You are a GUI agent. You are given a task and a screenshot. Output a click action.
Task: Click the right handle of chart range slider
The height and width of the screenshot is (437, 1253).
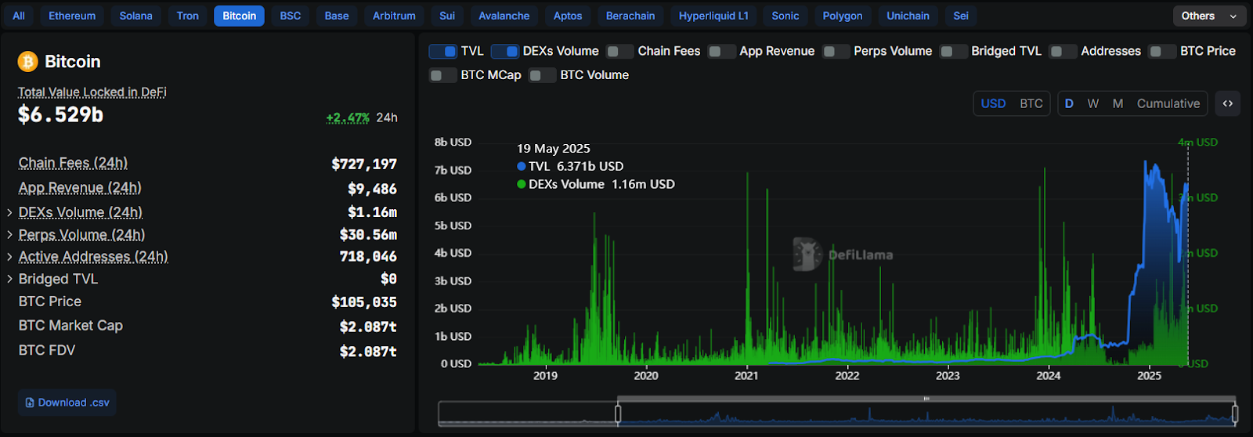(x=1235, y=414)
